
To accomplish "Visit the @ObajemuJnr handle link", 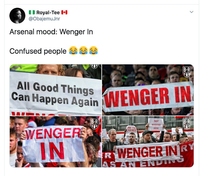I will coord(44,19).
